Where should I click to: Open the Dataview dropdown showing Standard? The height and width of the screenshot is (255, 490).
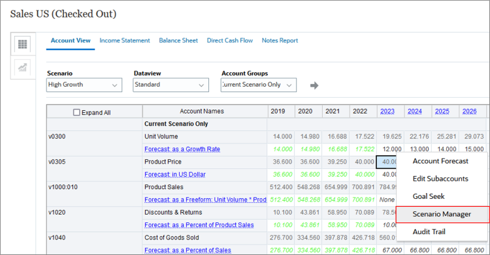[x=171, y=85]
